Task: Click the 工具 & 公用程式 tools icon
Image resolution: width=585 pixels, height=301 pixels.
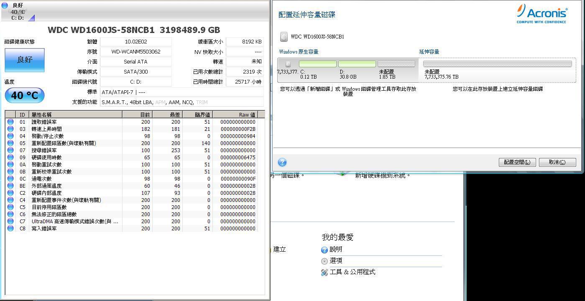Action: [324, 273]
